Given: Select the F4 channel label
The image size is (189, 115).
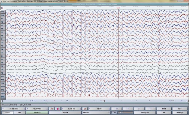Looking at the screenshot, I should [x=3, y=49].
